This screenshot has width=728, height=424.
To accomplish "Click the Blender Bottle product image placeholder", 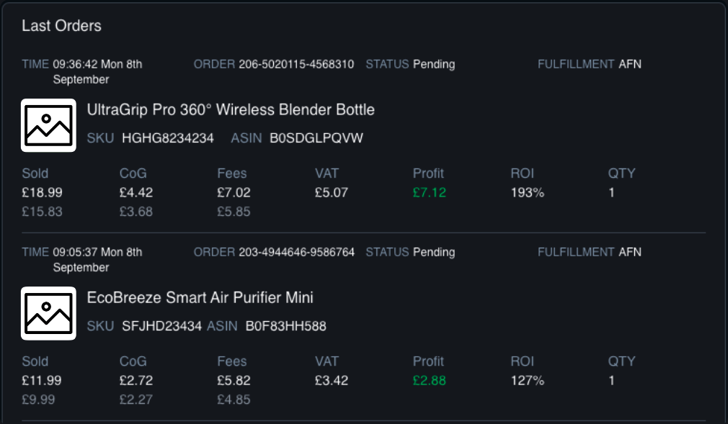I will [48, 125].
